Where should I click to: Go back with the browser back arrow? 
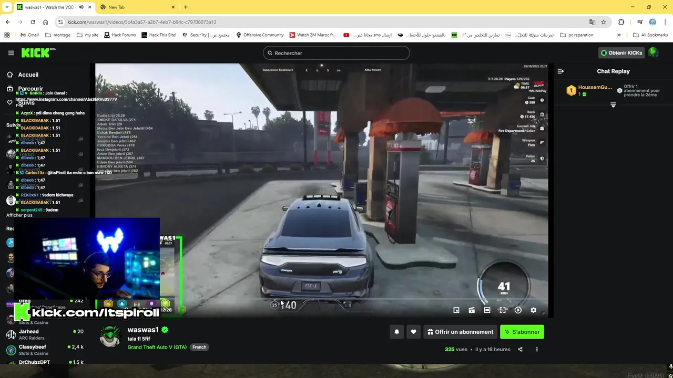pos(7,22)
